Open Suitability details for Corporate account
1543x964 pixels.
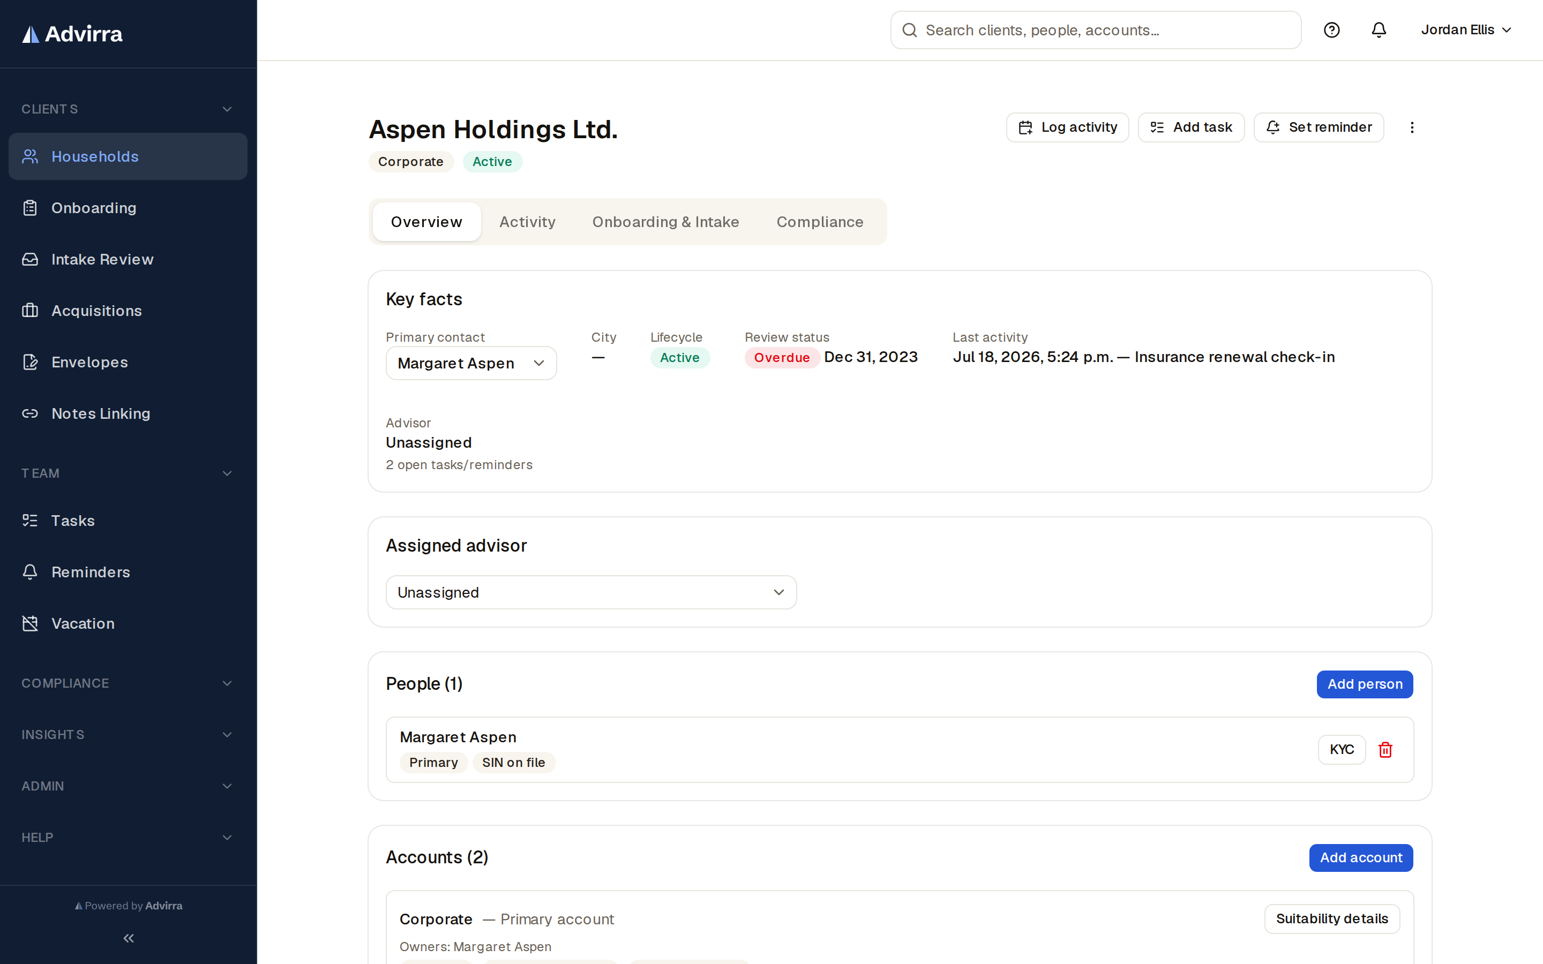click(1332, 918)
